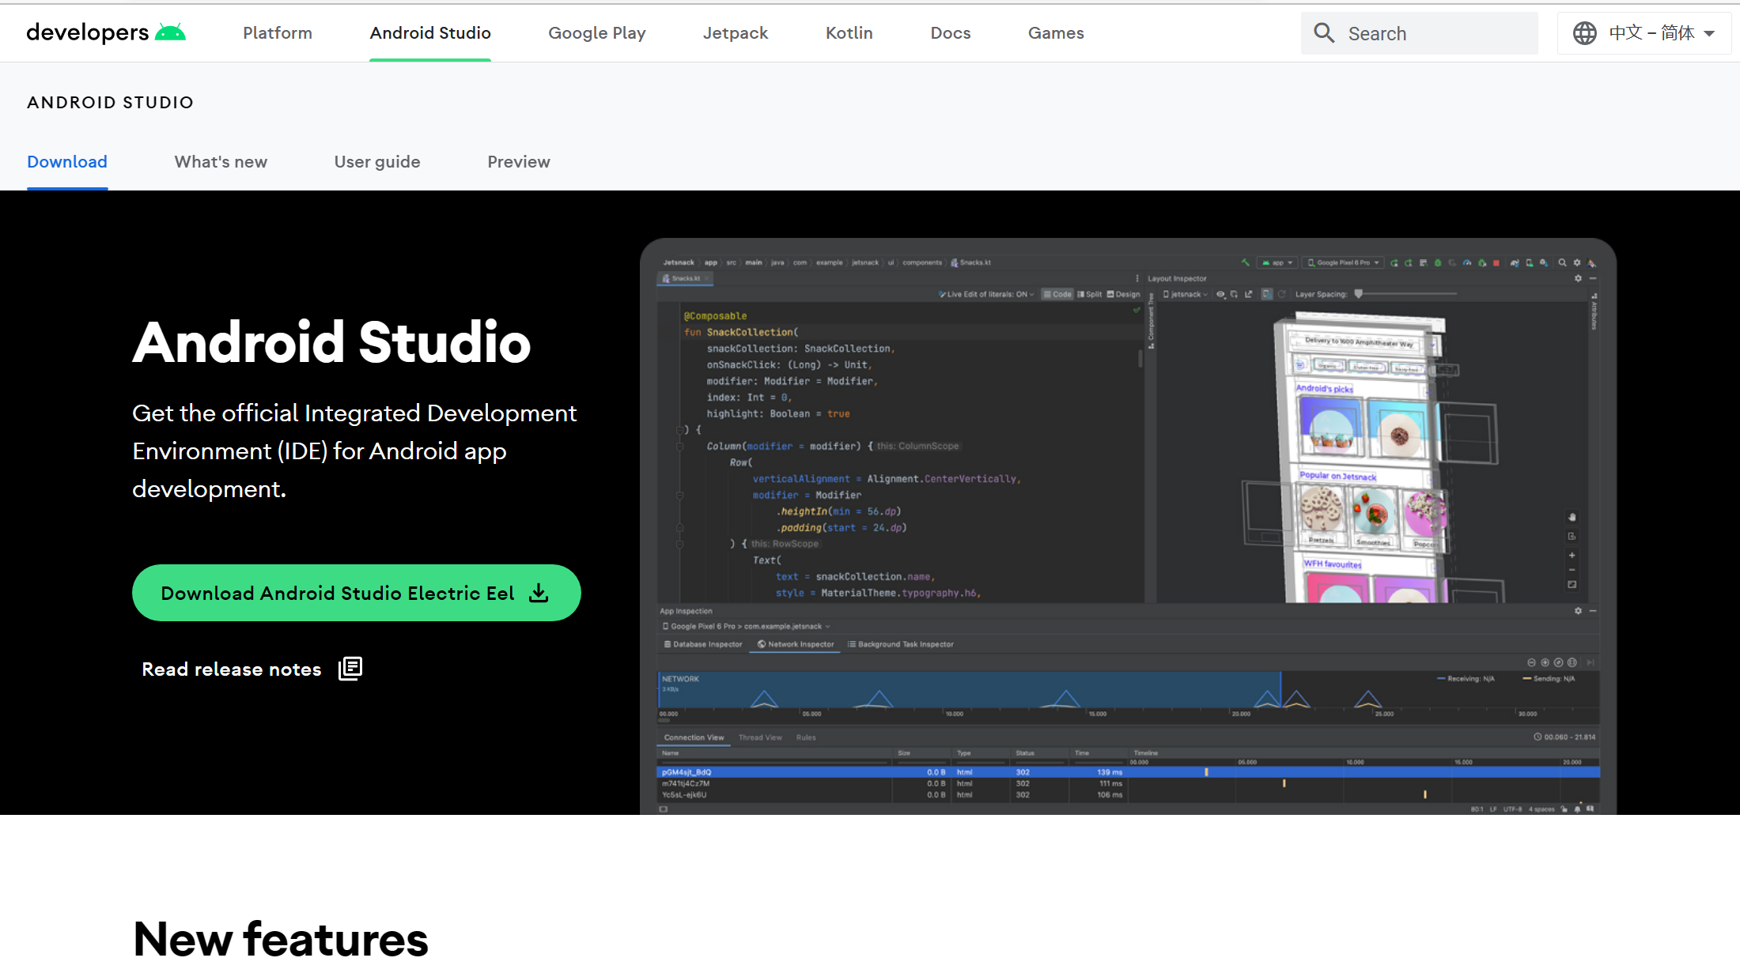Click the large 'Android Studio' hero heading
Screen dimensions: 1740x969
tap(331, 342)
